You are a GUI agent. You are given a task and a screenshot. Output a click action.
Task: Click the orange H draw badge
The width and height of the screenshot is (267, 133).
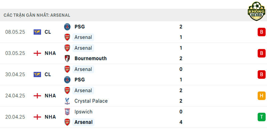coord(262,96)
